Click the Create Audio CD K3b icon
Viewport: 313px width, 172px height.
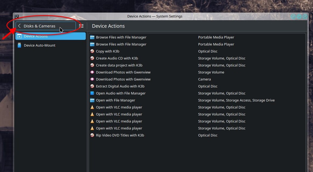coord(92,58)
